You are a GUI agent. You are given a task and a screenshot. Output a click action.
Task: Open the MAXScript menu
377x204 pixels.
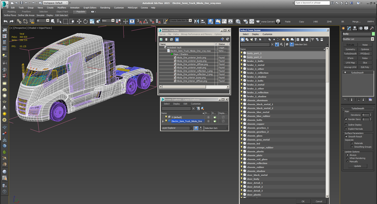tap(132, 8)
